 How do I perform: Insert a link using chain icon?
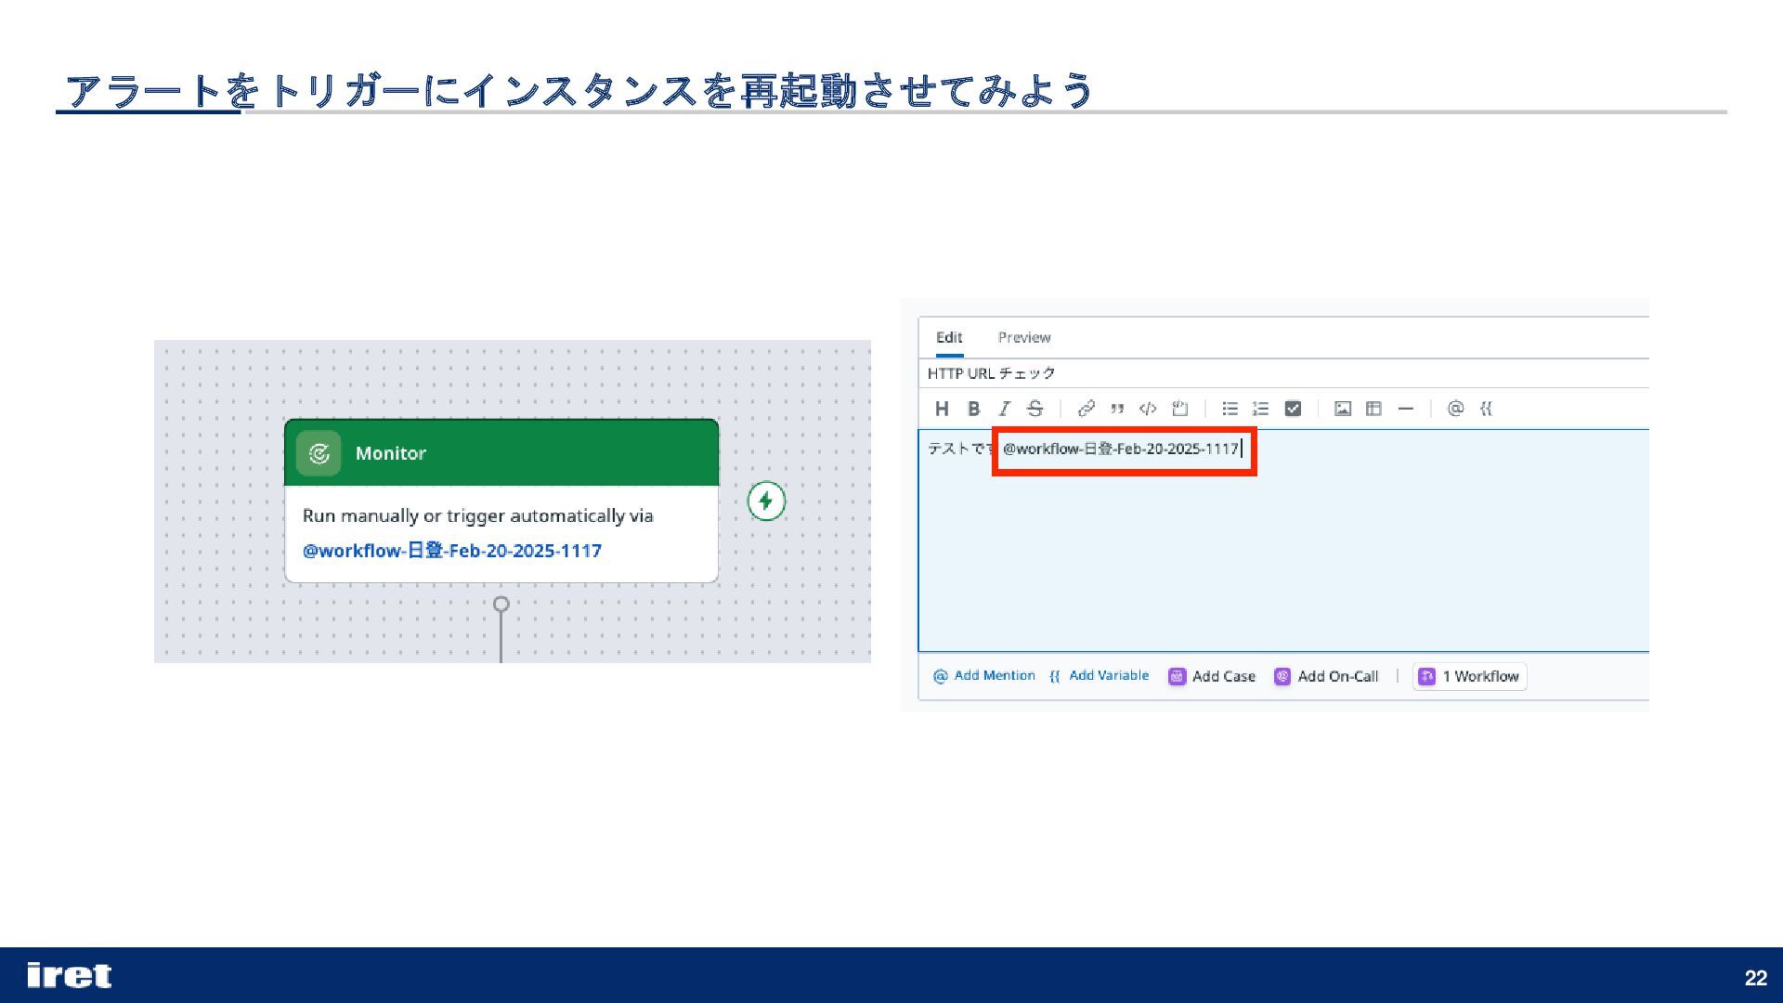point(1086,409)
